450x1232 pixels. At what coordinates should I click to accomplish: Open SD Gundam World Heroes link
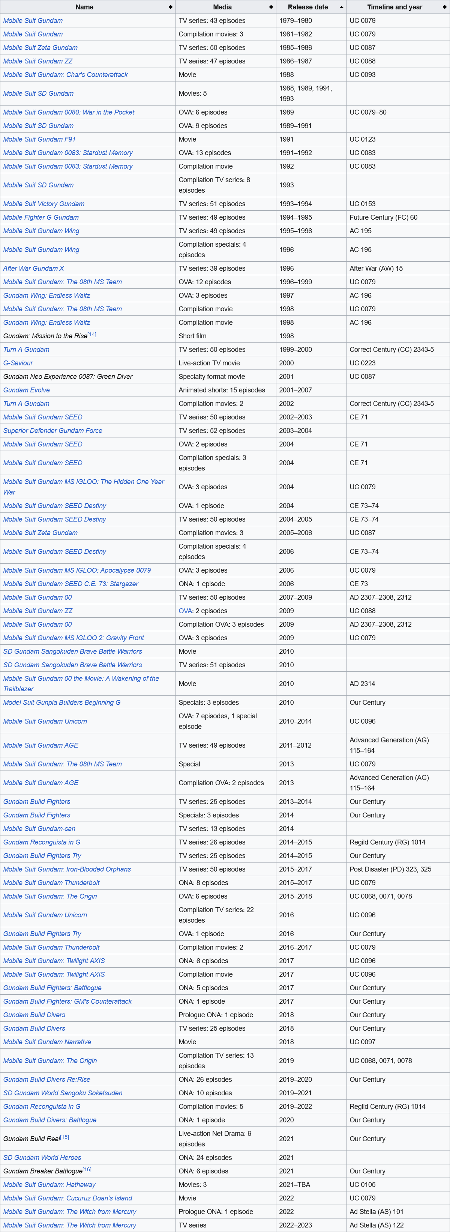pos(42,1157)
